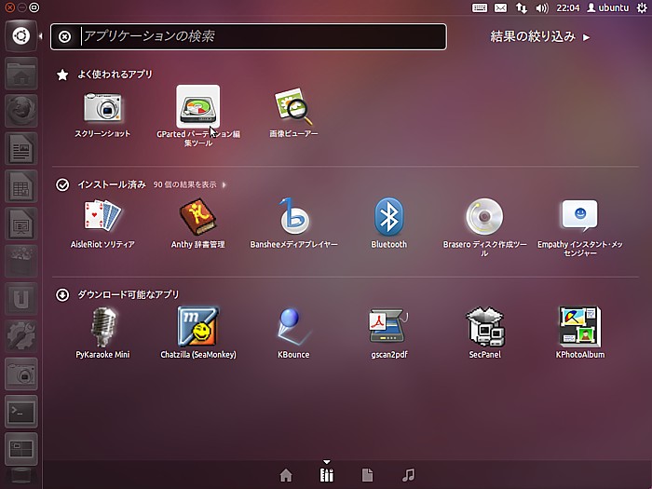Open the screenshot tool in launcher
This screenshot has height=489, width=652.
coord(21,374)
